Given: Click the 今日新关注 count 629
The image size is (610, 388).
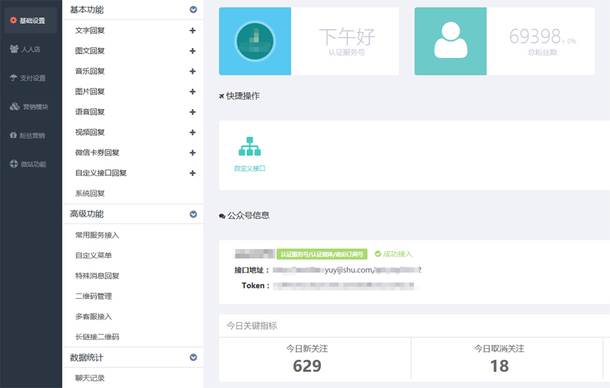Looking at the screenshot, I should click(307, 366).
